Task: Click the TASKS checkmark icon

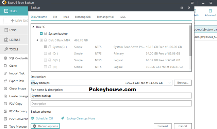Action: coord(6,11)
